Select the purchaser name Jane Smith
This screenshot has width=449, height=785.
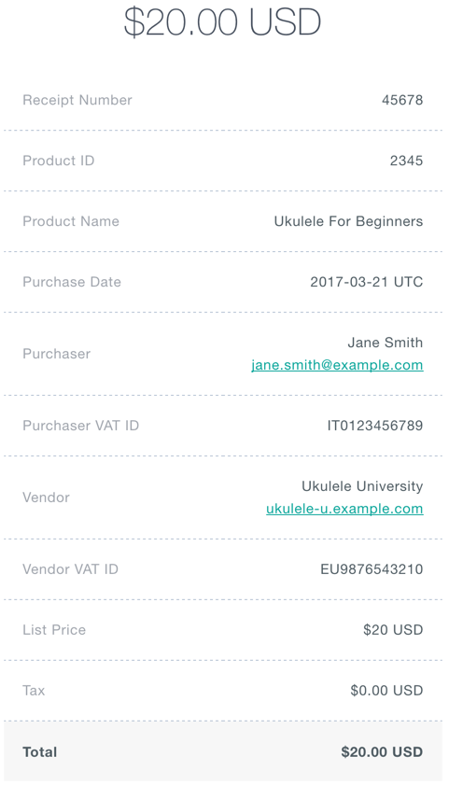[385, 343]
